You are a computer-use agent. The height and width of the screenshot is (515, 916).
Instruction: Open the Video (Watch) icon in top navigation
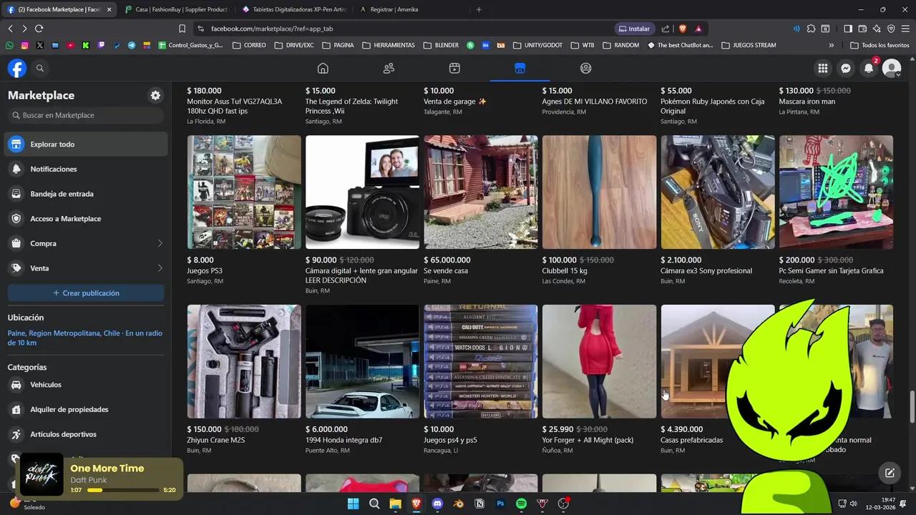coord(454,68)
